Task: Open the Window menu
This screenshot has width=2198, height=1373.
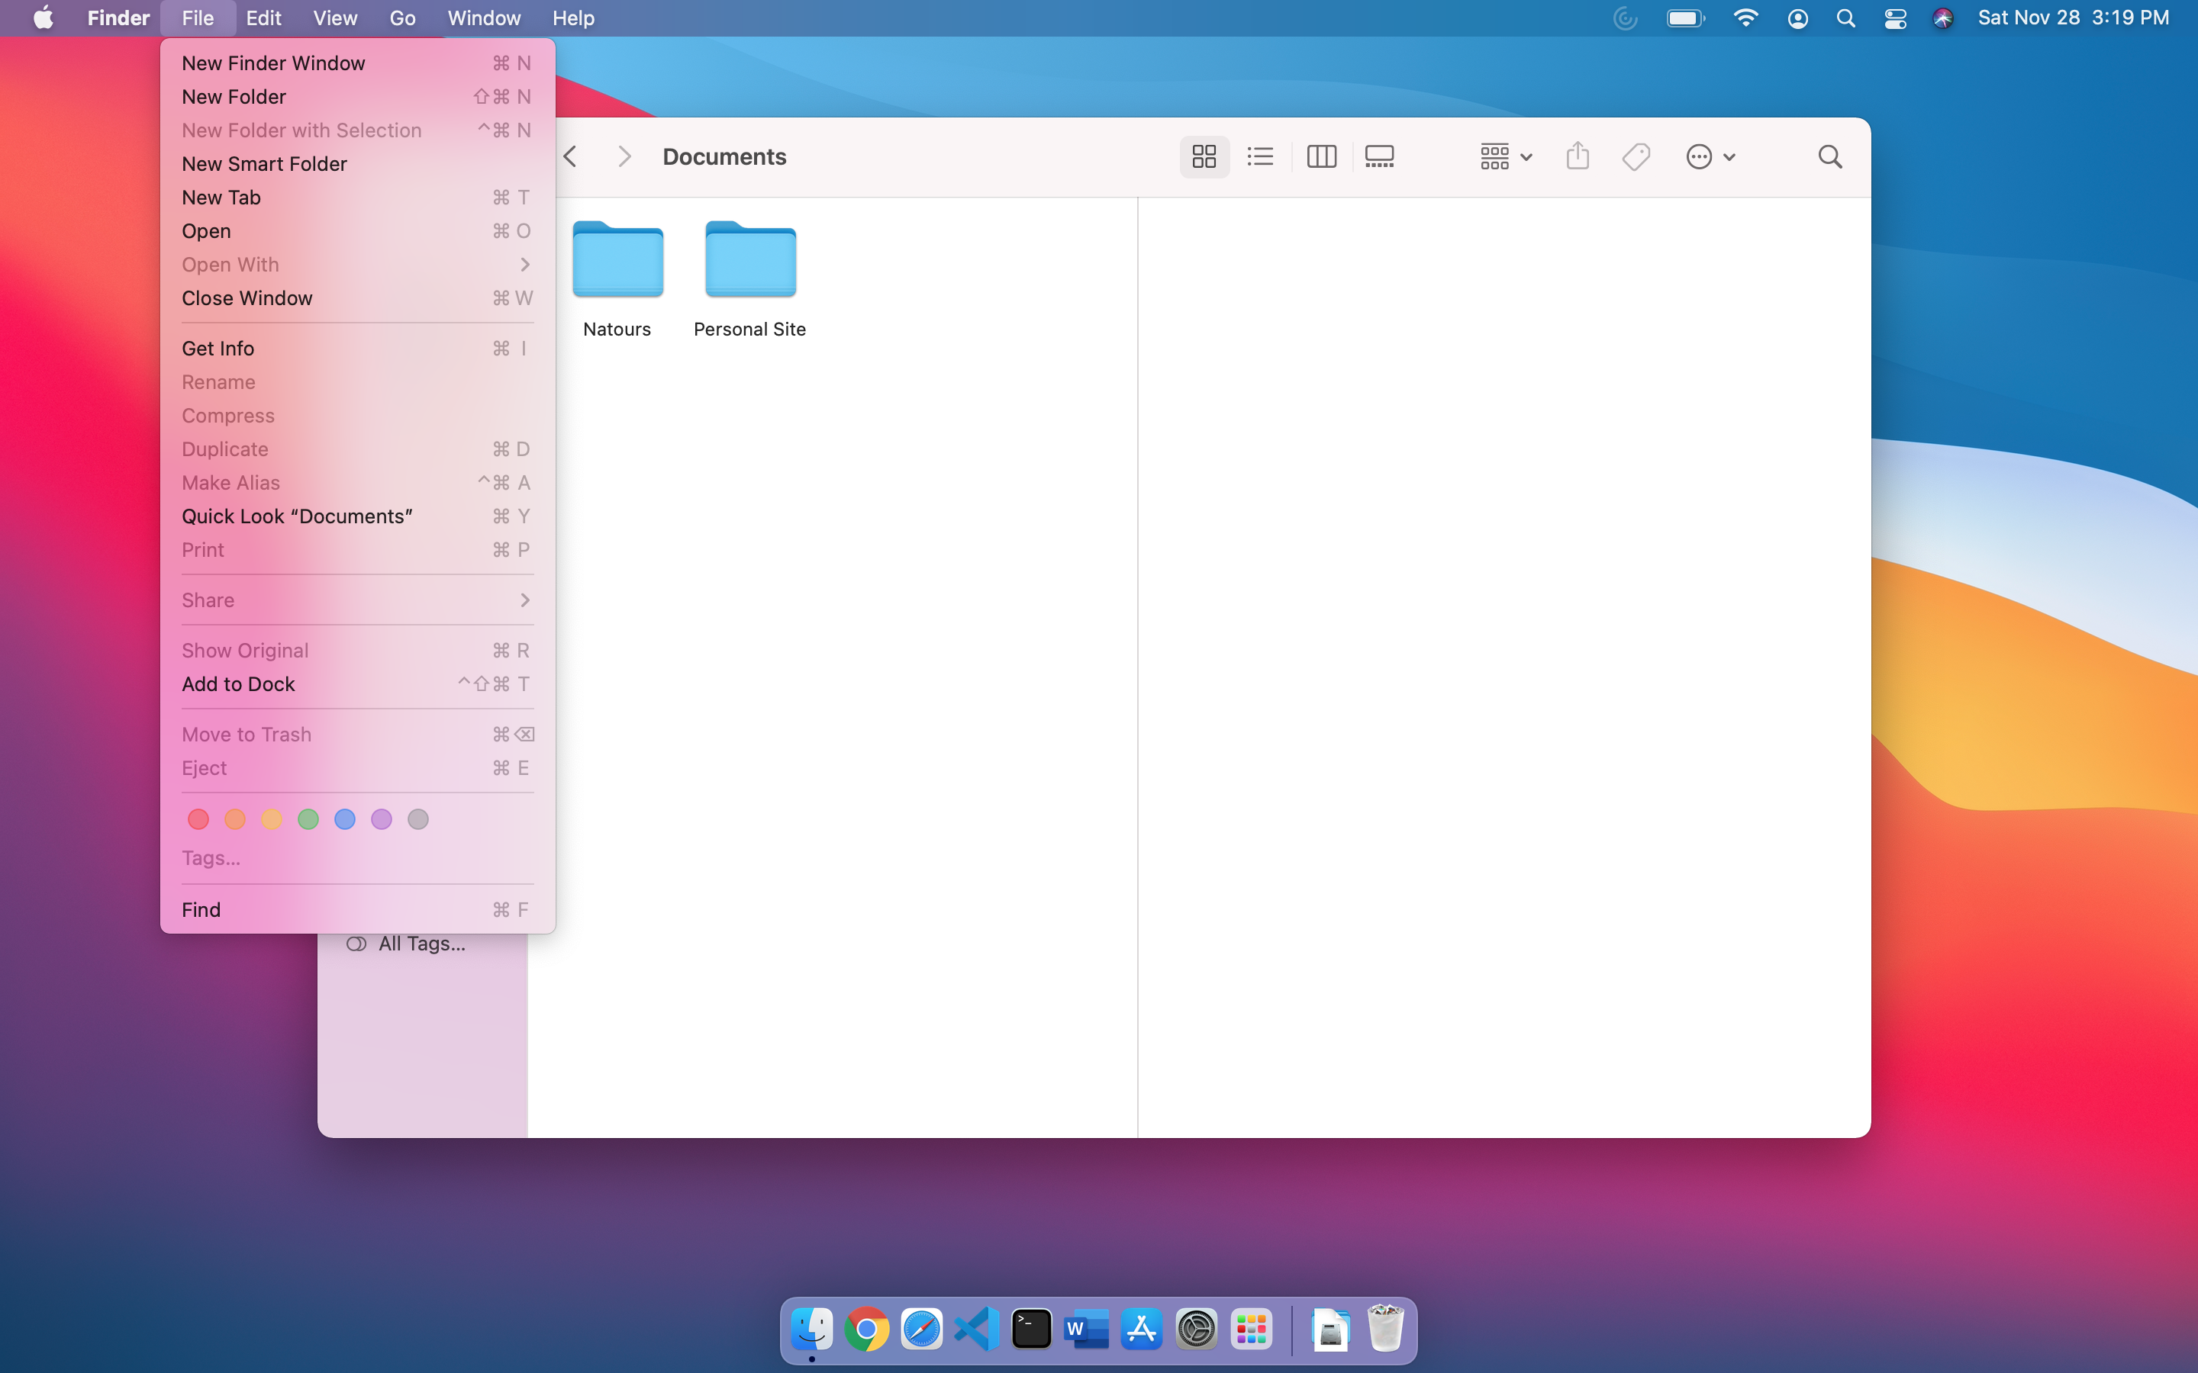Action: pos(484,18)
